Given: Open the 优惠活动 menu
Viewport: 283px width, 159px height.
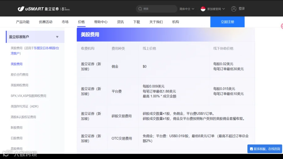Looking at the screenshot, I should pos(46,22).
